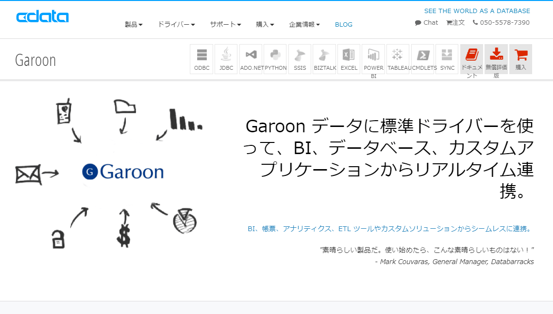Screen dimensions: 553x314
Task: Open the Tableau connector icon
Action: [398, 59]
